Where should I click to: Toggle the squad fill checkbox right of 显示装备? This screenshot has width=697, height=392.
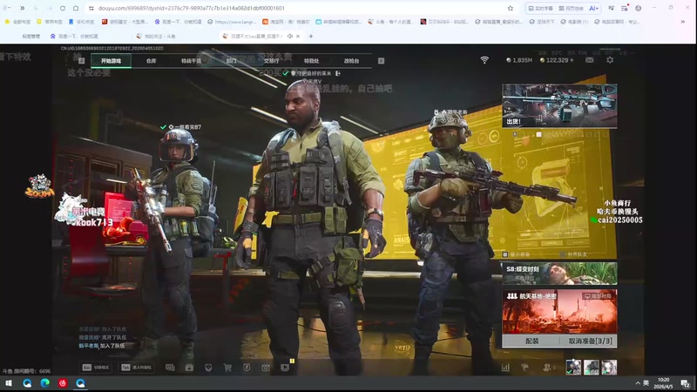click(563, 254)
